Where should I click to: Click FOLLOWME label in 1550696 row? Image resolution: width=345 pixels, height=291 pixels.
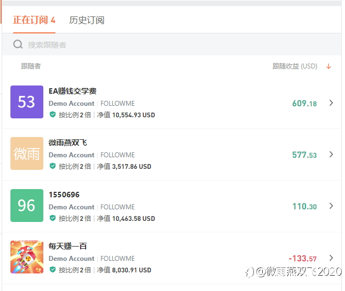point(117,207)
